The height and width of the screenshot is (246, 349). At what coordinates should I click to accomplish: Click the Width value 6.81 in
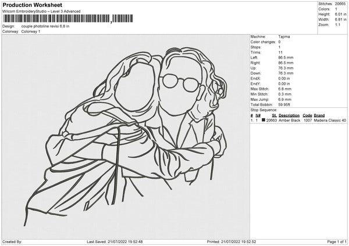[340, 20]
